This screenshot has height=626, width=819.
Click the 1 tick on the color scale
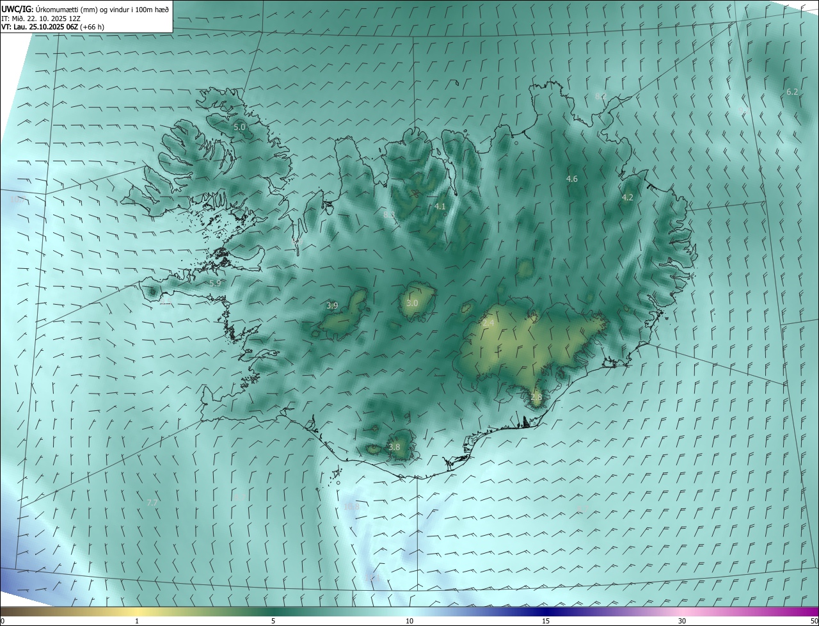pos(137,622)
